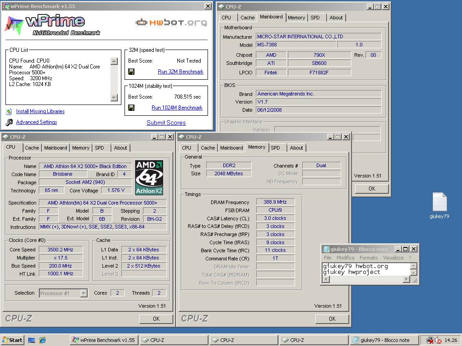Click mainboard model MS-7388 field
This screenshot has width=462, height=346.
(296, 45)
